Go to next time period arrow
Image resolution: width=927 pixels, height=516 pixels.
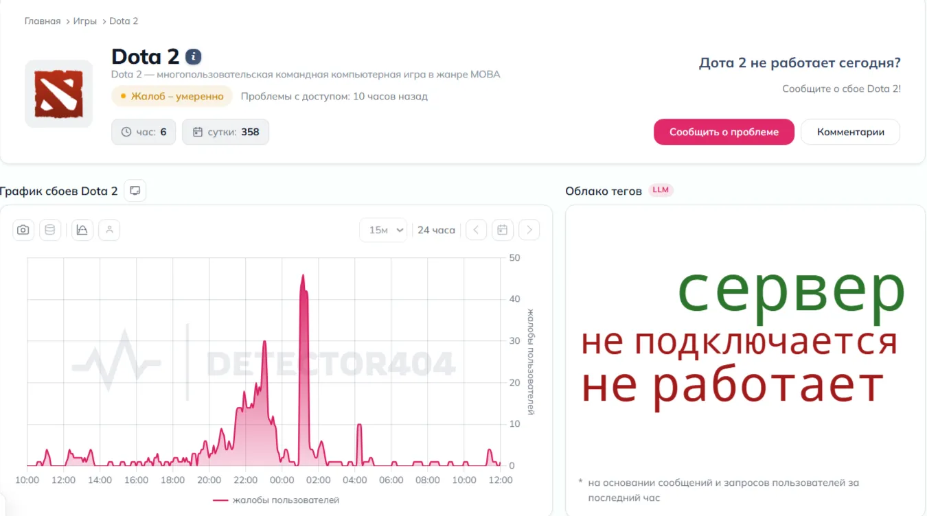(529, 230)
